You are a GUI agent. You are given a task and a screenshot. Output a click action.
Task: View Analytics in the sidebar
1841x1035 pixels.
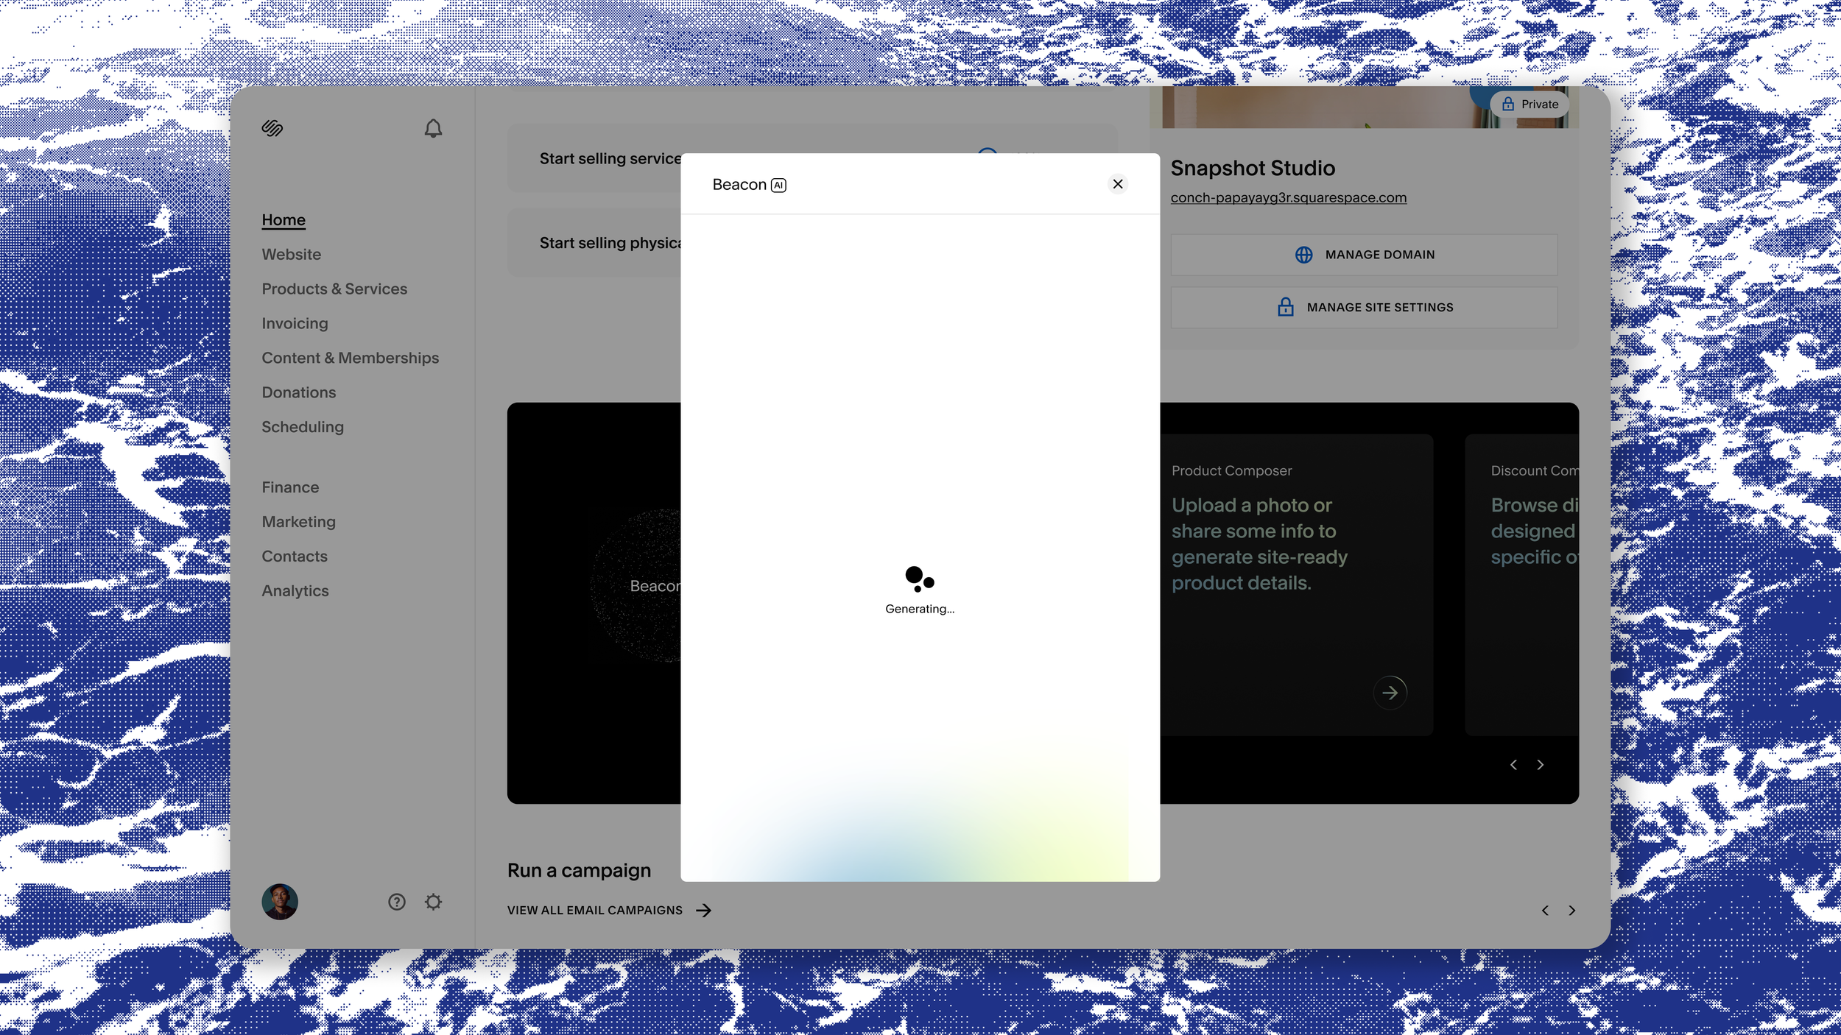295,591
